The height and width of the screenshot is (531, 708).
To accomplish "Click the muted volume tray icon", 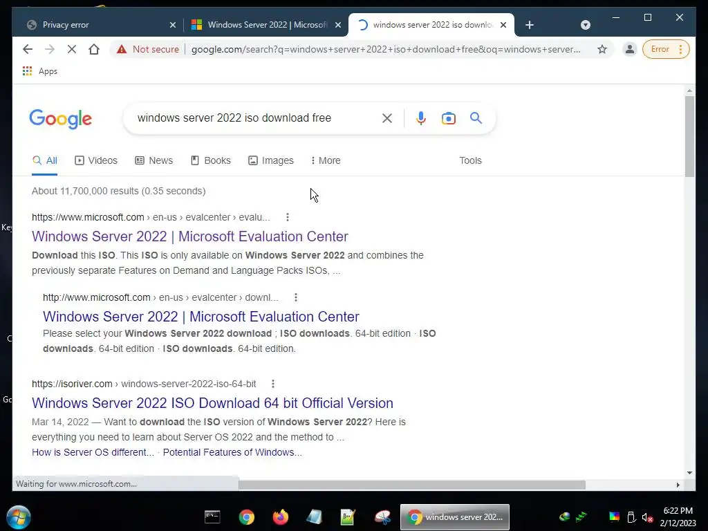I will 647,517.
